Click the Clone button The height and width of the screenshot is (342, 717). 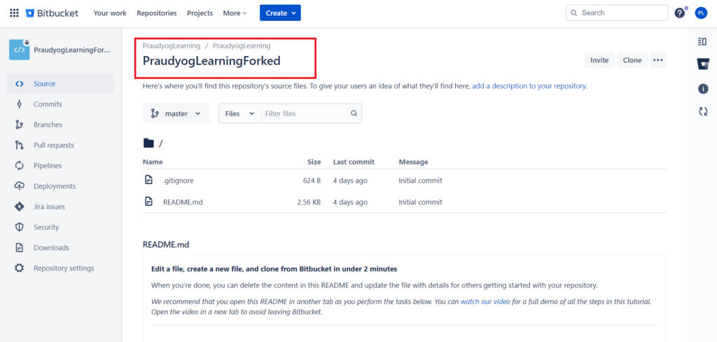click(632, 60)
